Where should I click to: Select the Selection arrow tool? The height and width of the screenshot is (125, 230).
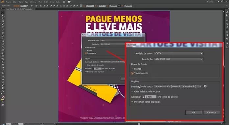(x=3, y=13)
